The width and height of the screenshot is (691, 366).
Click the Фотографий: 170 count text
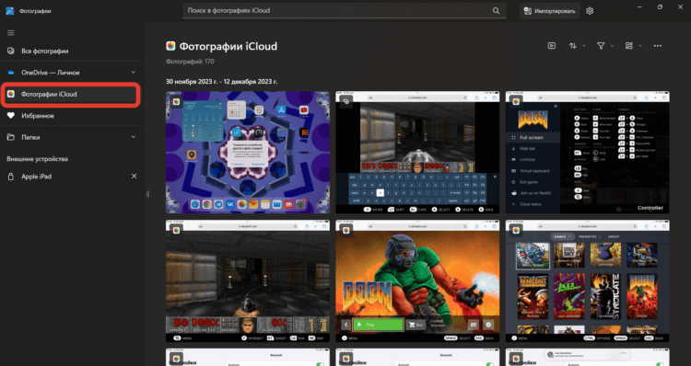[x=190, y=62]
